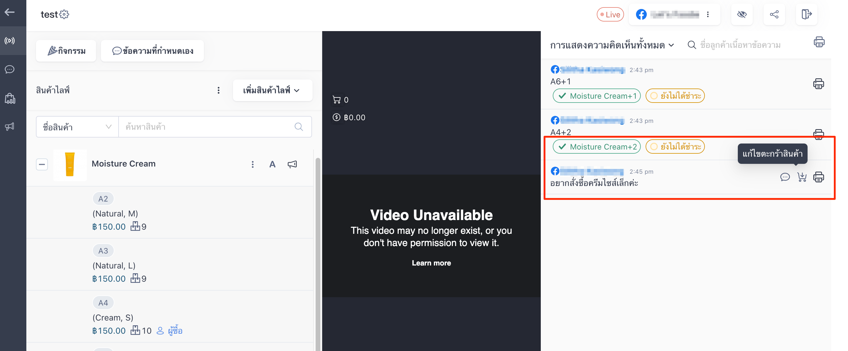Click ยังไม่ได้ชำระ tag on A6+1 comment
This screenshot has width=848, height=351.
675,96
